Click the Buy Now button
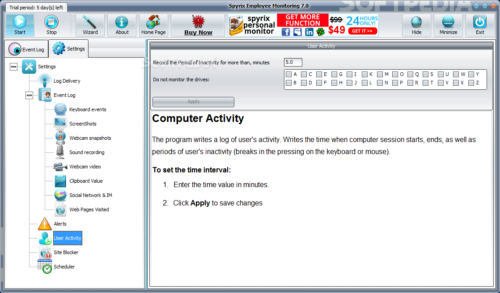 pos(198,25)
